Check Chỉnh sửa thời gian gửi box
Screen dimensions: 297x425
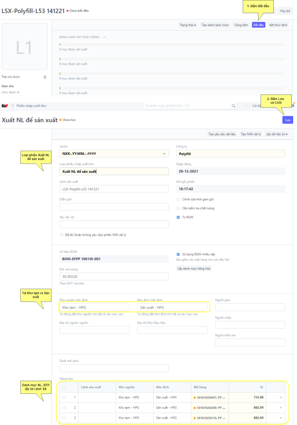178,199
